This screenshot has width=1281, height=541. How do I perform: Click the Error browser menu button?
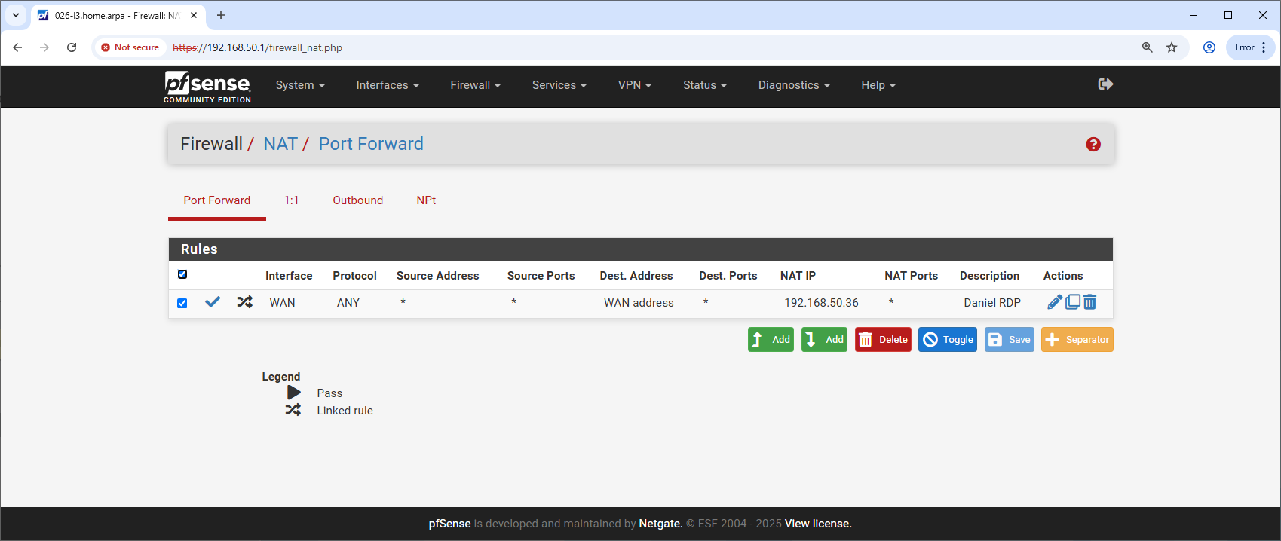[x=1251, y=47]
